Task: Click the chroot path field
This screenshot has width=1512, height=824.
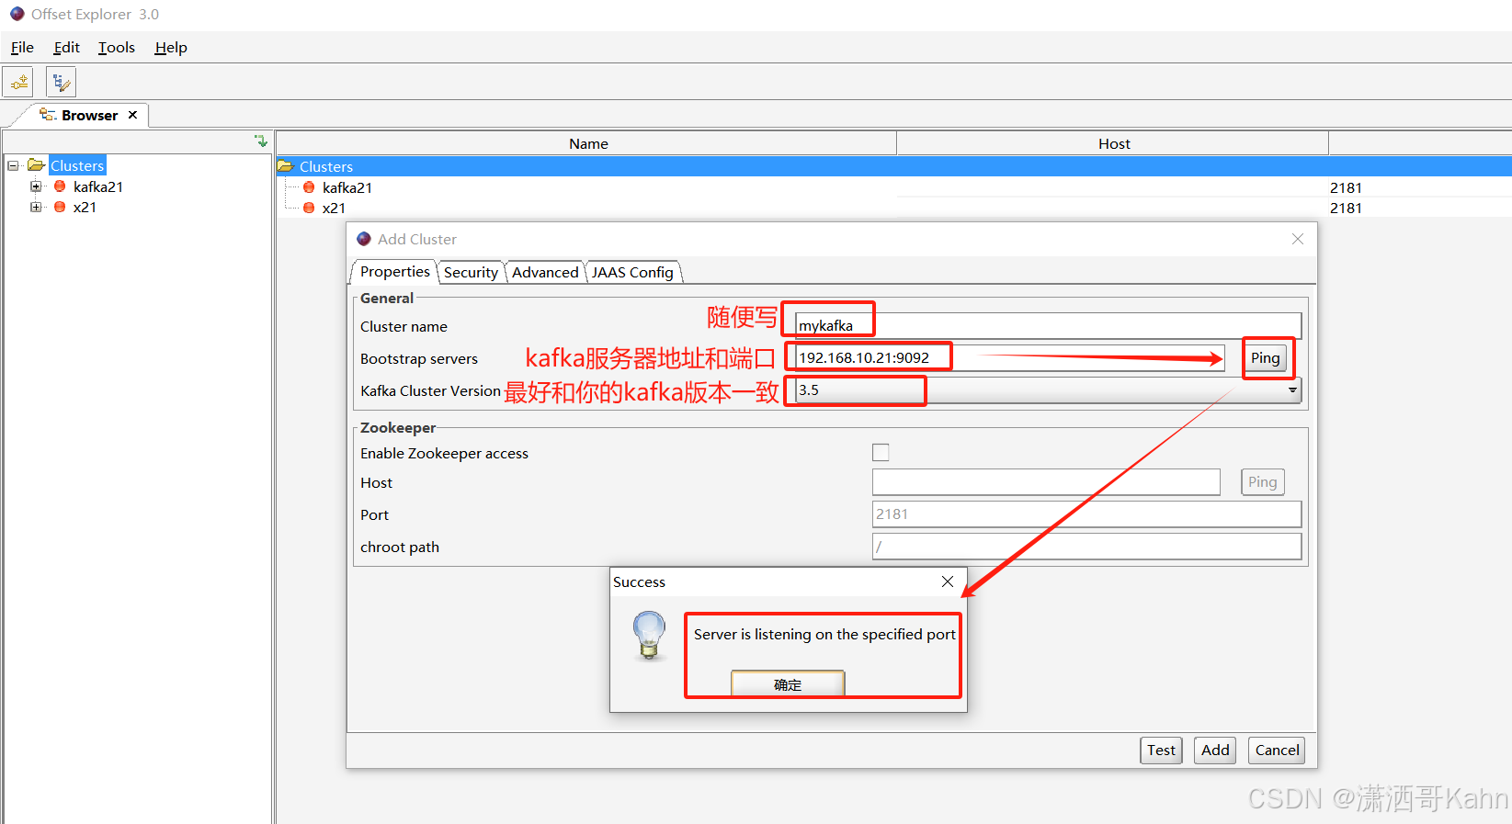Action: click(1086, 547)
